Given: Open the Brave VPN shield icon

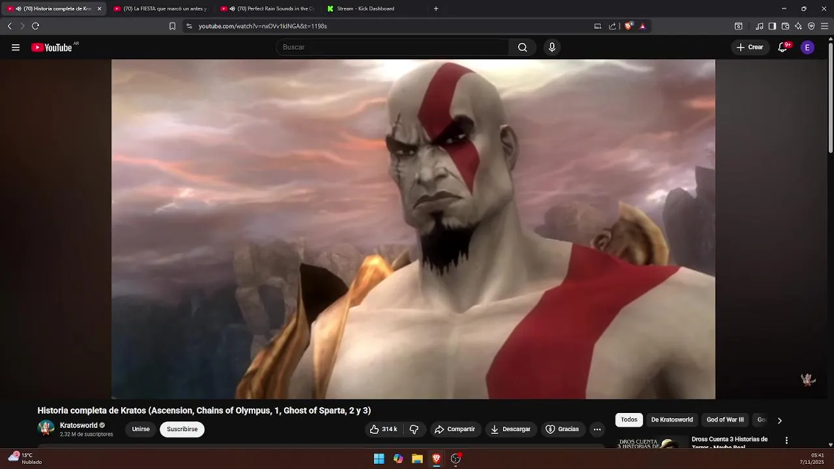Looking at the screenshot, I should point(811,26).
